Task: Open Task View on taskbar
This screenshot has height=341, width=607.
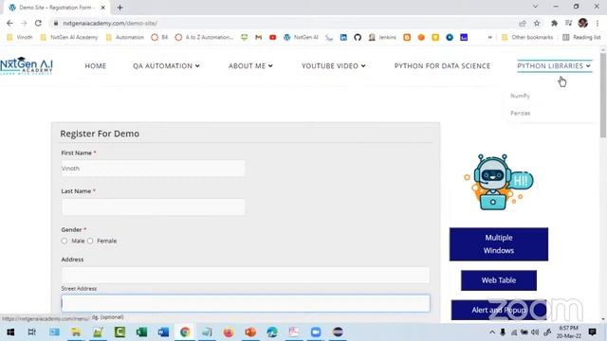Action: [x=31, y=332]
